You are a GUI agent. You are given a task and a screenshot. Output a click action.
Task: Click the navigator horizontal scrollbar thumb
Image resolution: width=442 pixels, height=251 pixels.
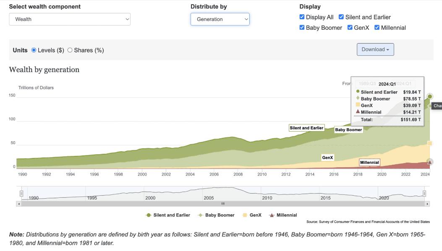(x=223, y=204)
